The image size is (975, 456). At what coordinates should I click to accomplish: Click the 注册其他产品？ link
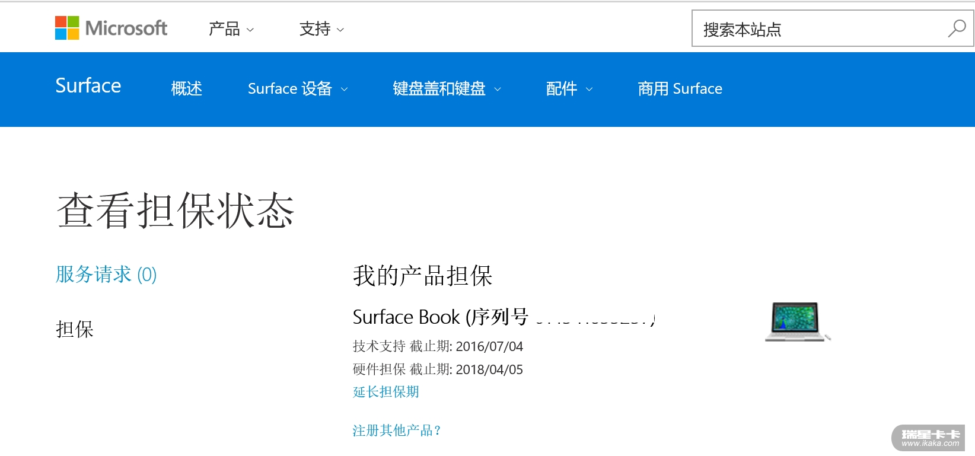tap(397, 431)
